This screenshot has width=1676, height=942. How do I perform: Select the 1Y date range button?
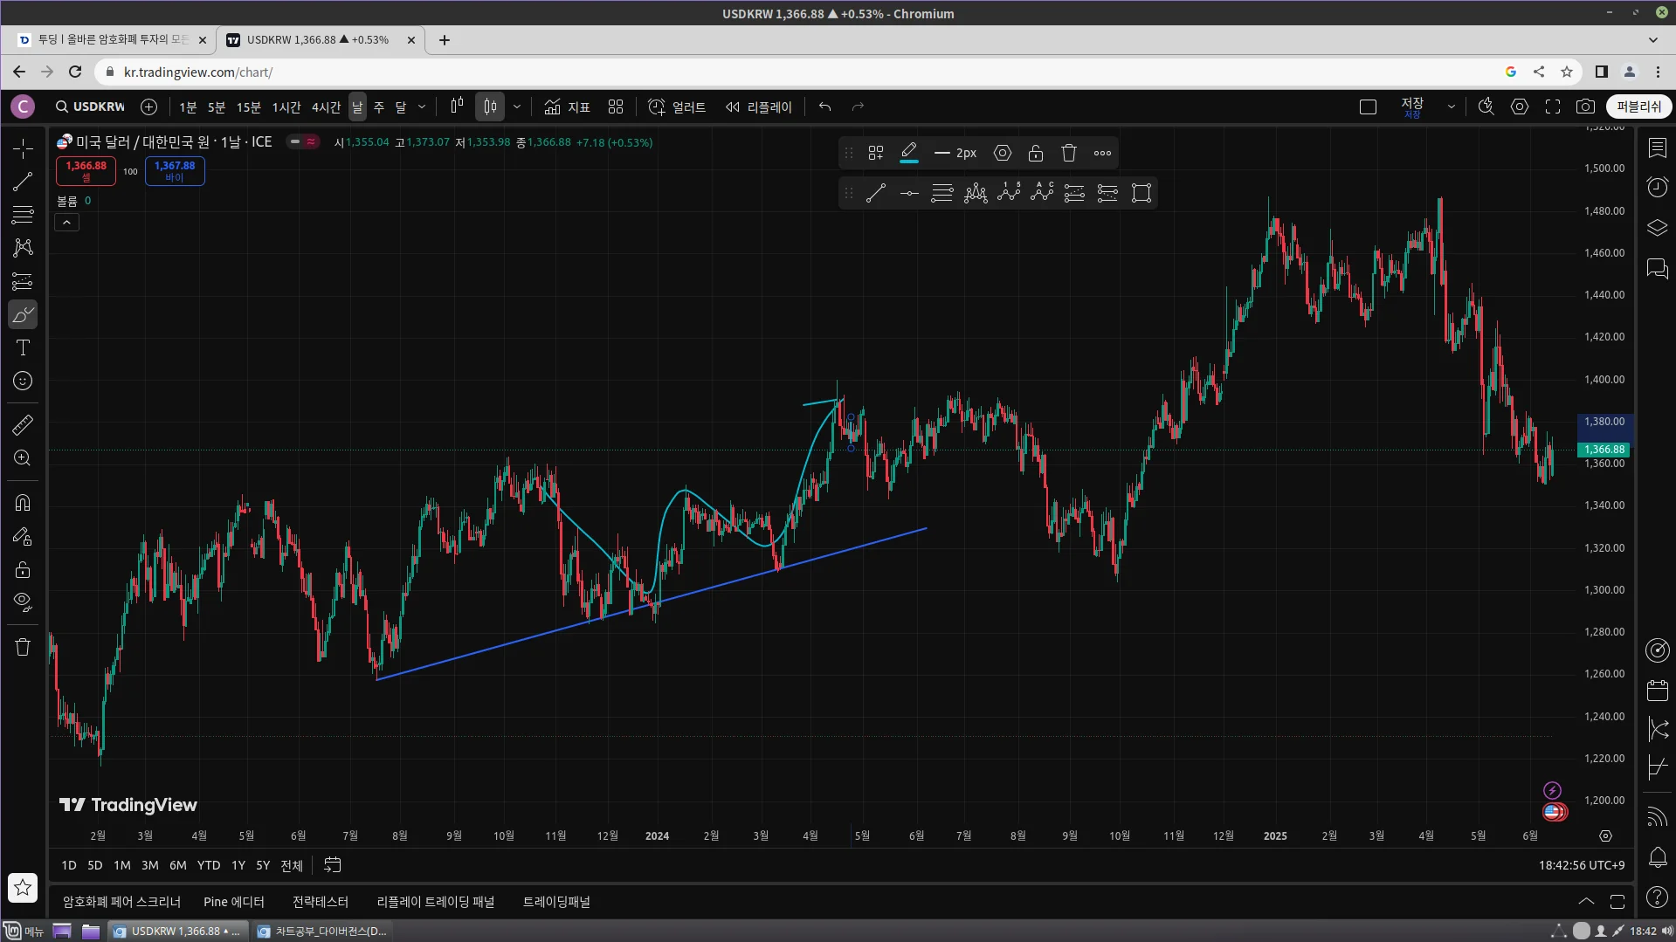238,865
